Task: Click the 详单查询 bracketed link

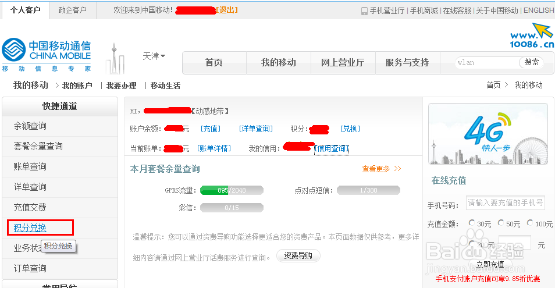Action: pyautogui.click(x=255, y=129)
